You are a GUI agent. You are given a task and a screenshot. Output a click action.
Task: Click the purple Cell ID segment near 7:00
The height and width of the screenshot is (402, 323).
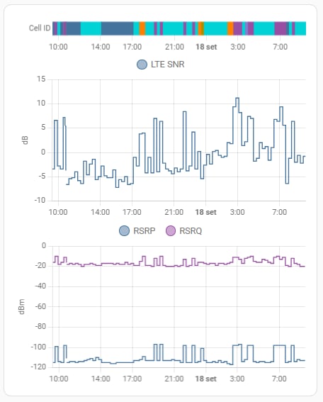point(280,28)
